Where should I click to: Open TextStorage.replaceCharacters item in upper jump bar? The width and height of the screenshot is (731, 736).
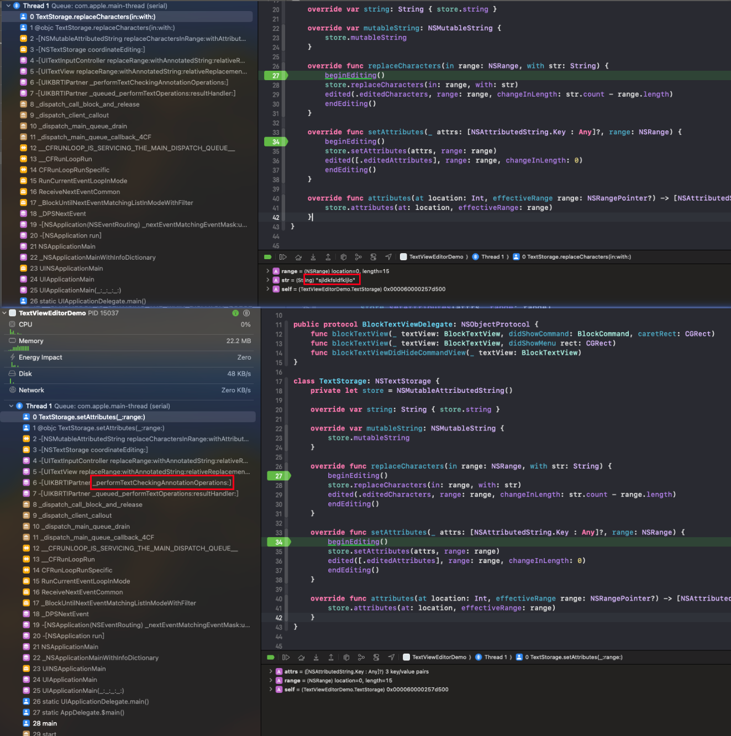[574, 257]
